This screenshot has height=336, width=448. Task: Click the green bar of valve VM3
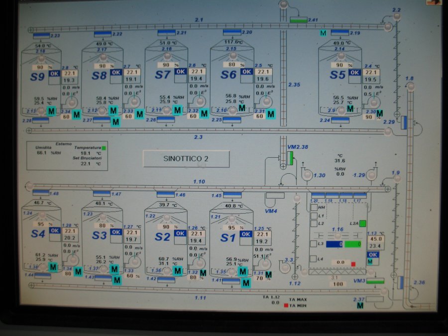(375, 281)
